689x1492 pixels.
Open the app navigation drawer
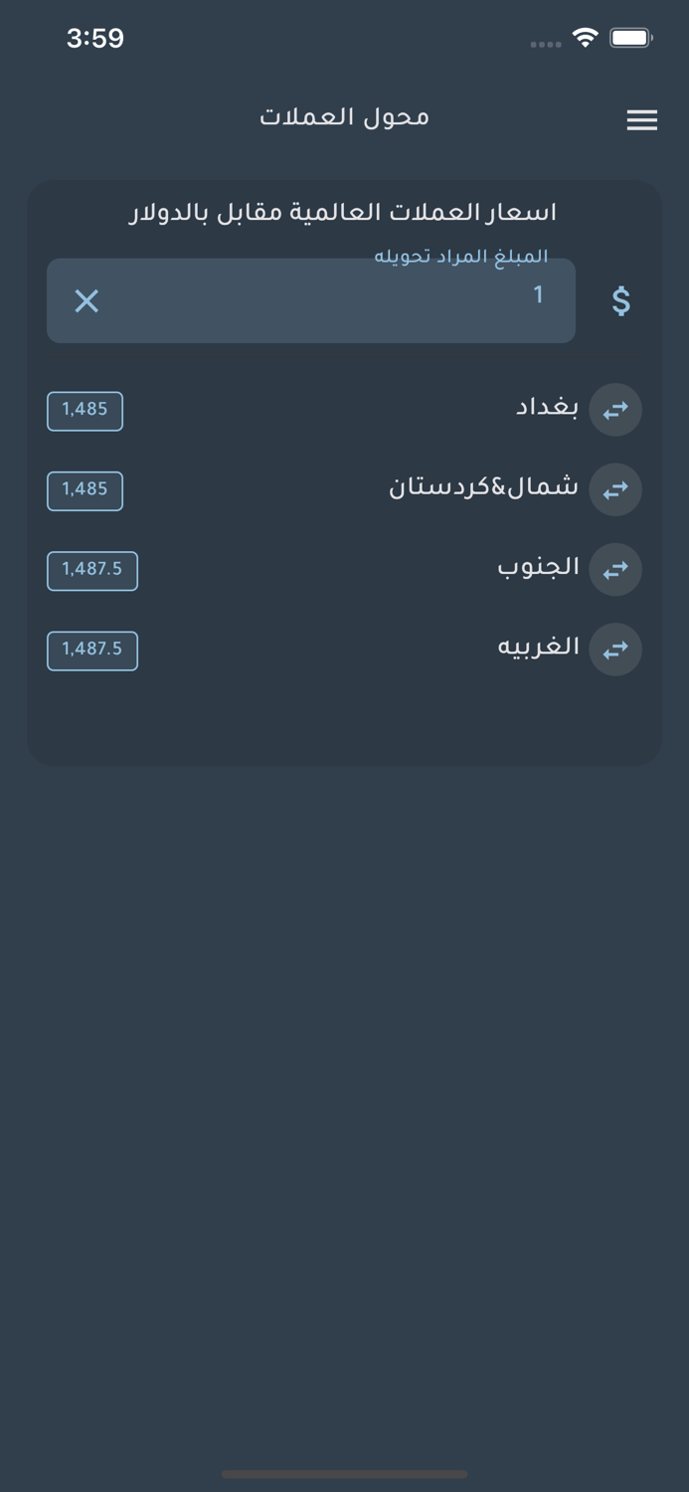pos(642,120)
